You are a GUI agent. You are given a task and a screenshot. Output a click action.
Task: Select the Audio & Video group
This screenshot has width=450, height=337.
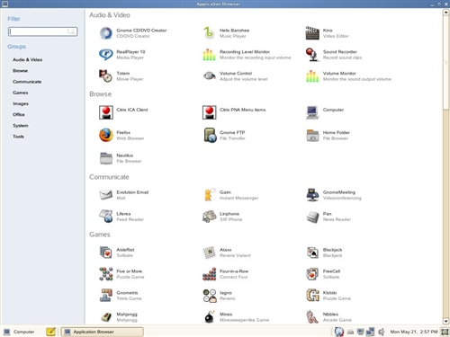pos(28,59)
